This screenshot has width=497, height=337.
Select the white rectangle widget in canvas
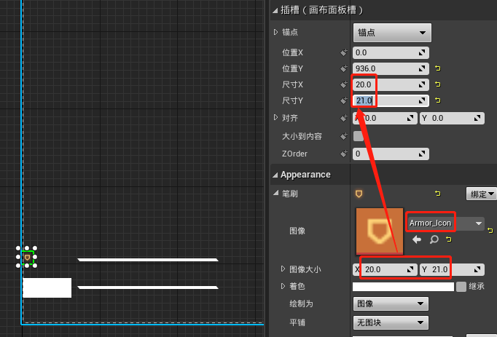[x=47, y=288]
